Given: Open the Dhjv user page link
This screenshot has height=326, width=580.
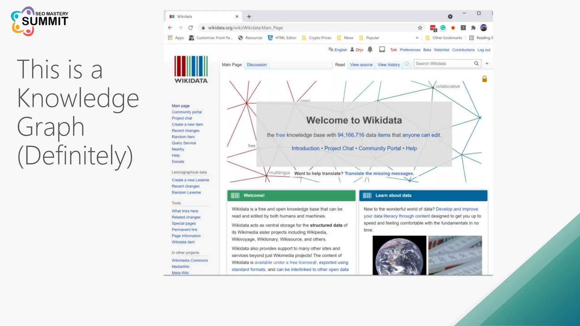Looking at the screenshot, I should (x=359, y=50).
